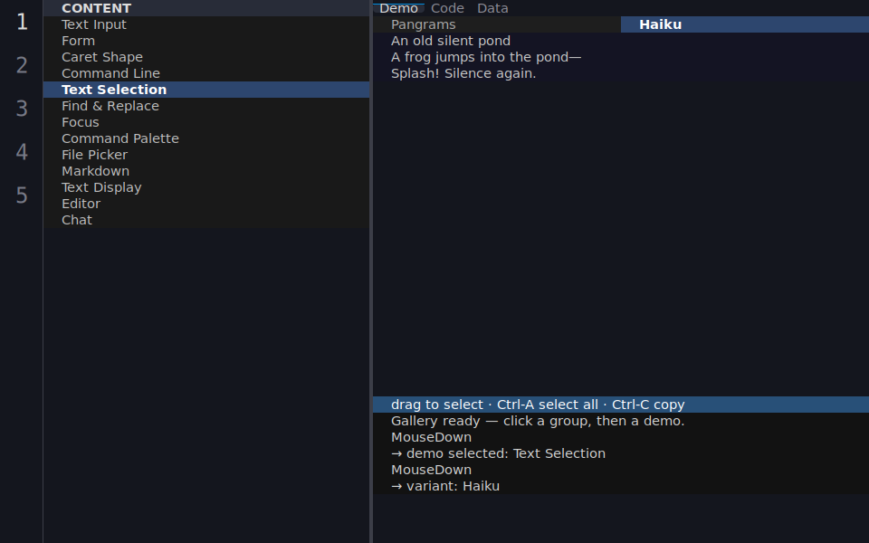The width and height of the screenshot is (869, 543).
Task: Select group number 1 in the sidebar
Action: coord(22,22)
